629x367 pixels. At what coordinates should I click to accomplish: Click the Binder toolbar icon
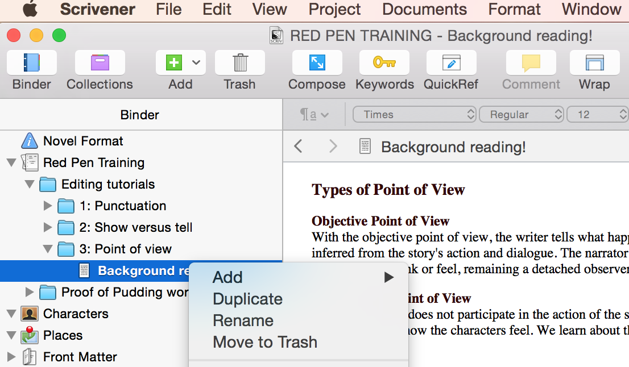[x=32, y=62]
